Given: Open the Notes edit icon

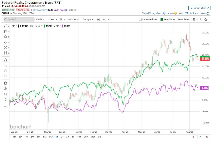Looking at the screenshot, I should click(149, 13).
